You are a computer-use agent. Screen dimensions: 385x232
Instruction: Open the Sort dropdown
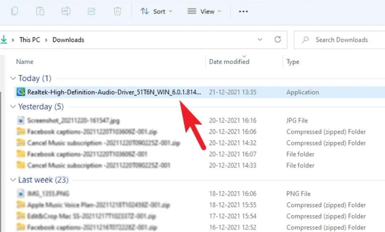(x=156, y=11)
